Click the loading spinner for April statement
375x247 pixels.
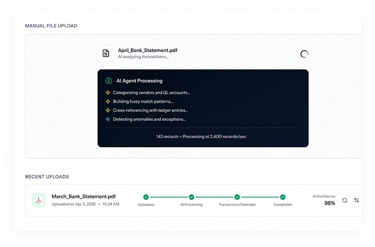304,54
